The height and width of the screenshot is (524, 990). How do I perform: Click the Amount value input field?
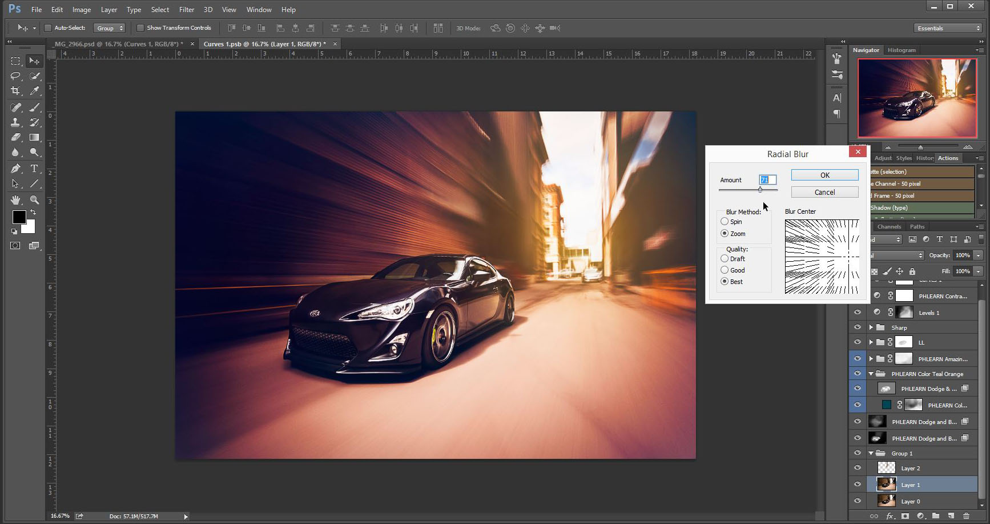(x=767, y=180)
